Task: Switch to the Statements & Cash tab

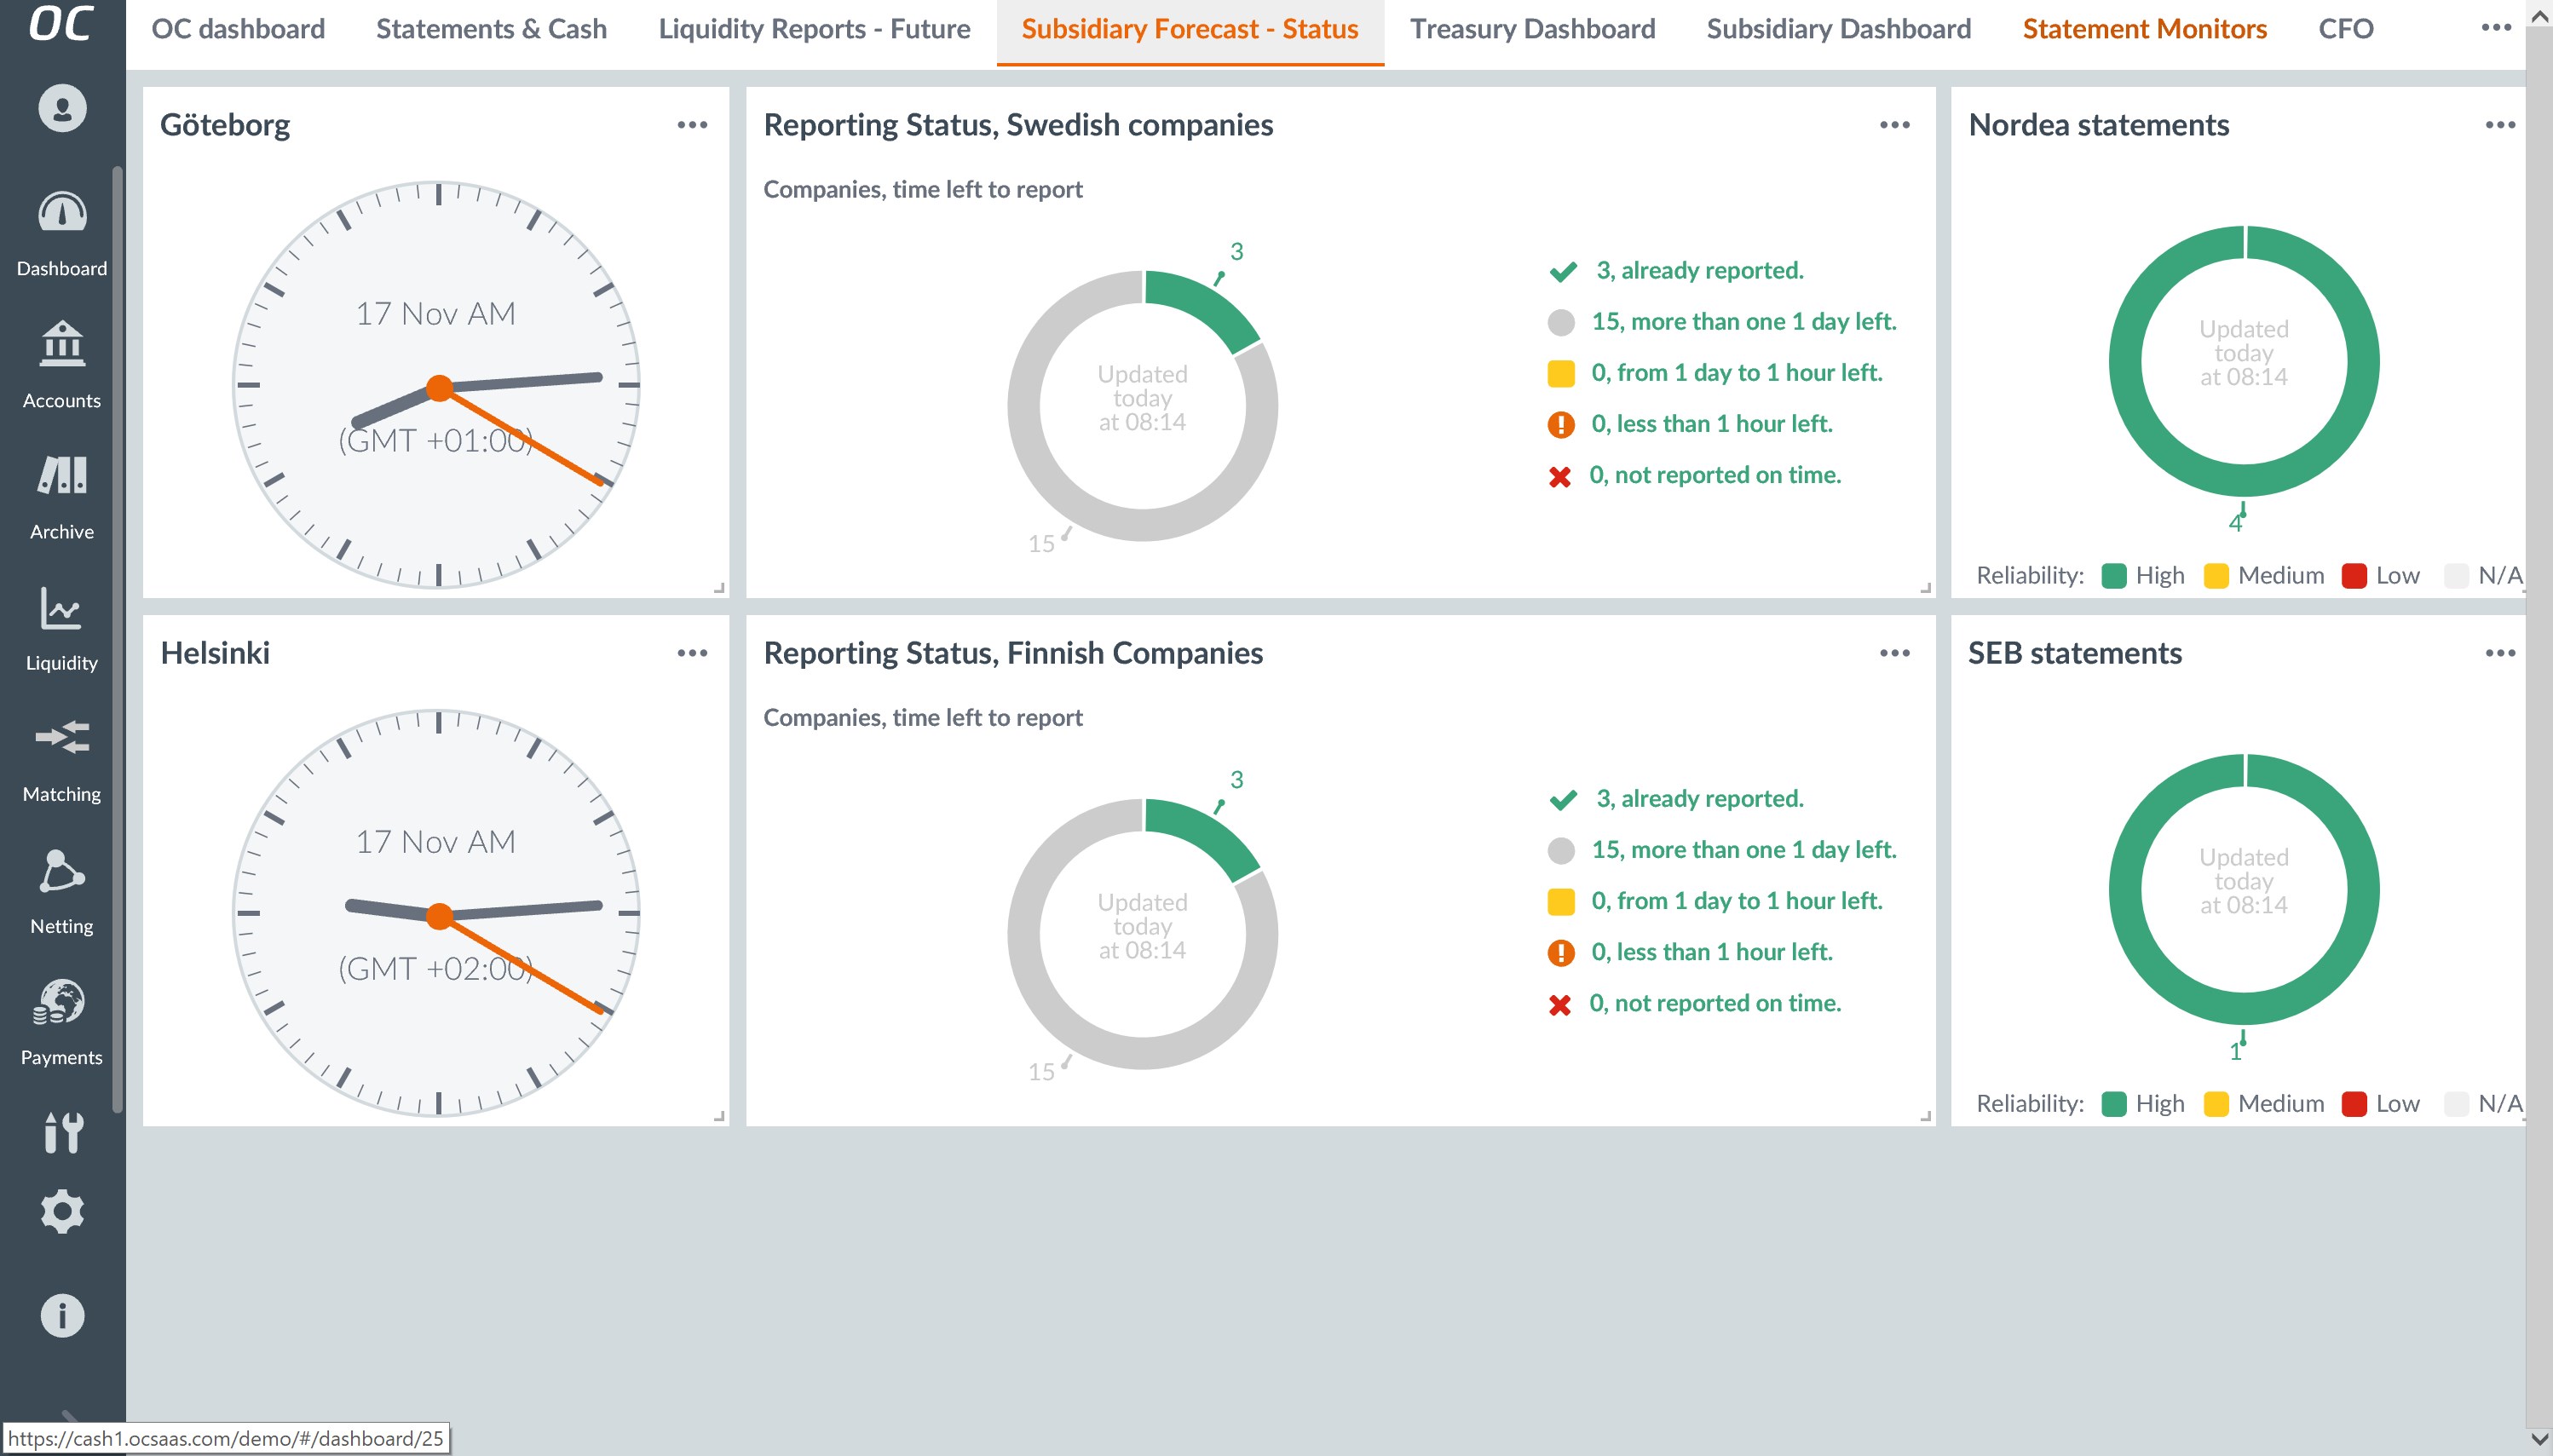Action: 491,29
